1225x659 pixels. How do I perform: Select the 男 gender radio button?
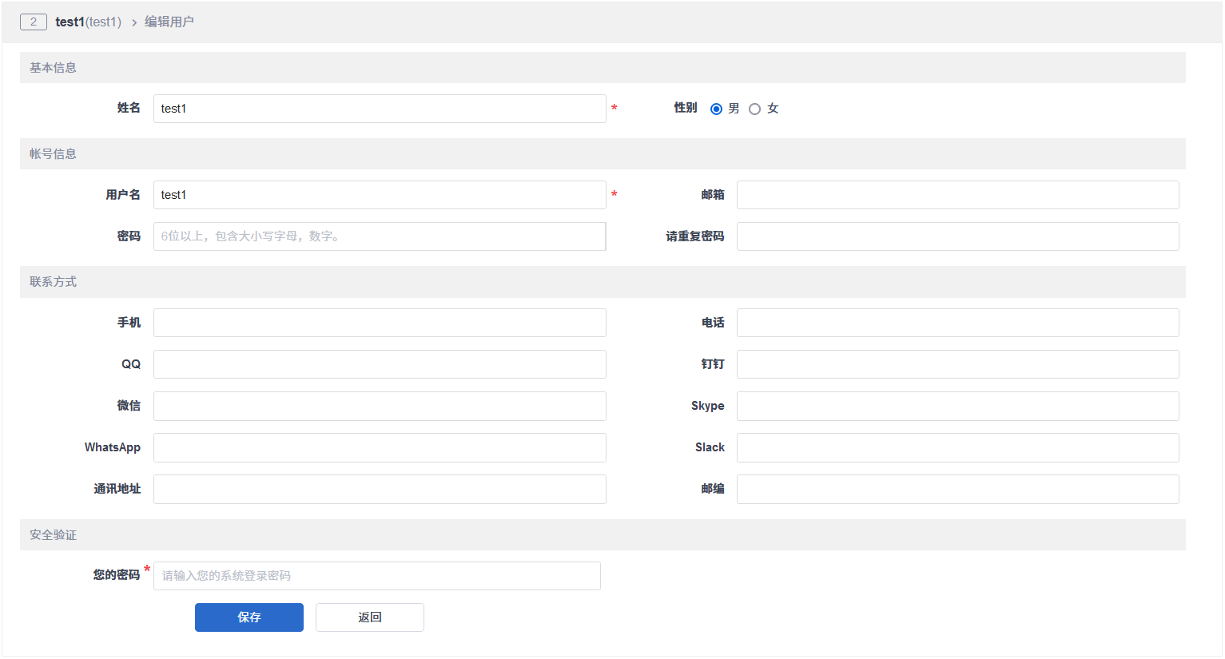pos(716,109)
